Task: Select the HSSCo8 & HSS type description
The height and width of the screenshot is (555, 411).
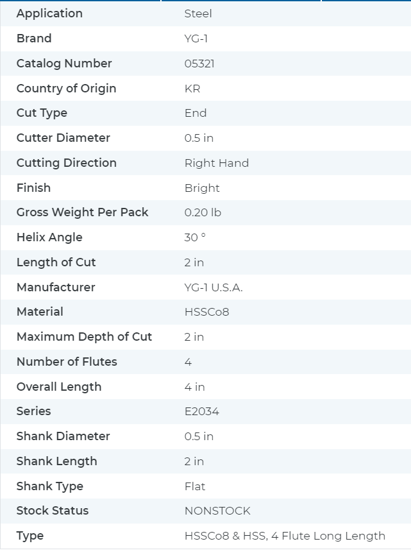Action: [x=285, y=536]
